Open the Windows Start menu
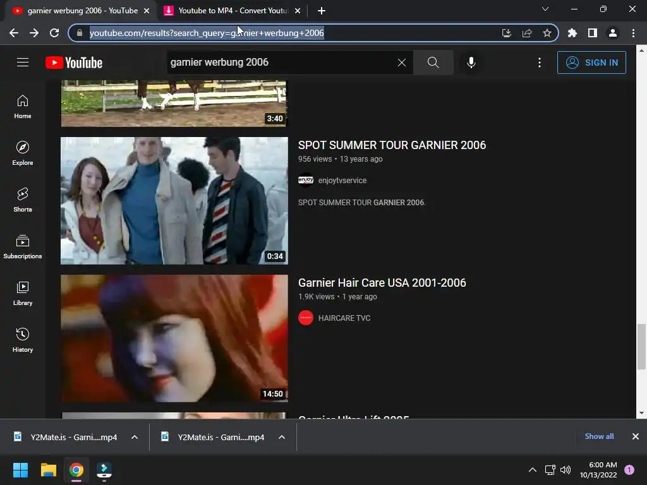This screenshot has width=647, height=485. click(20, 470)
